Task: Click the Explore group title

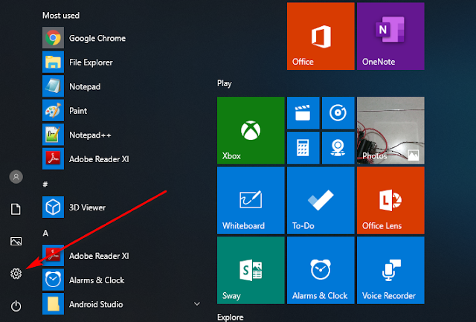Action: (x=230, y=317)
